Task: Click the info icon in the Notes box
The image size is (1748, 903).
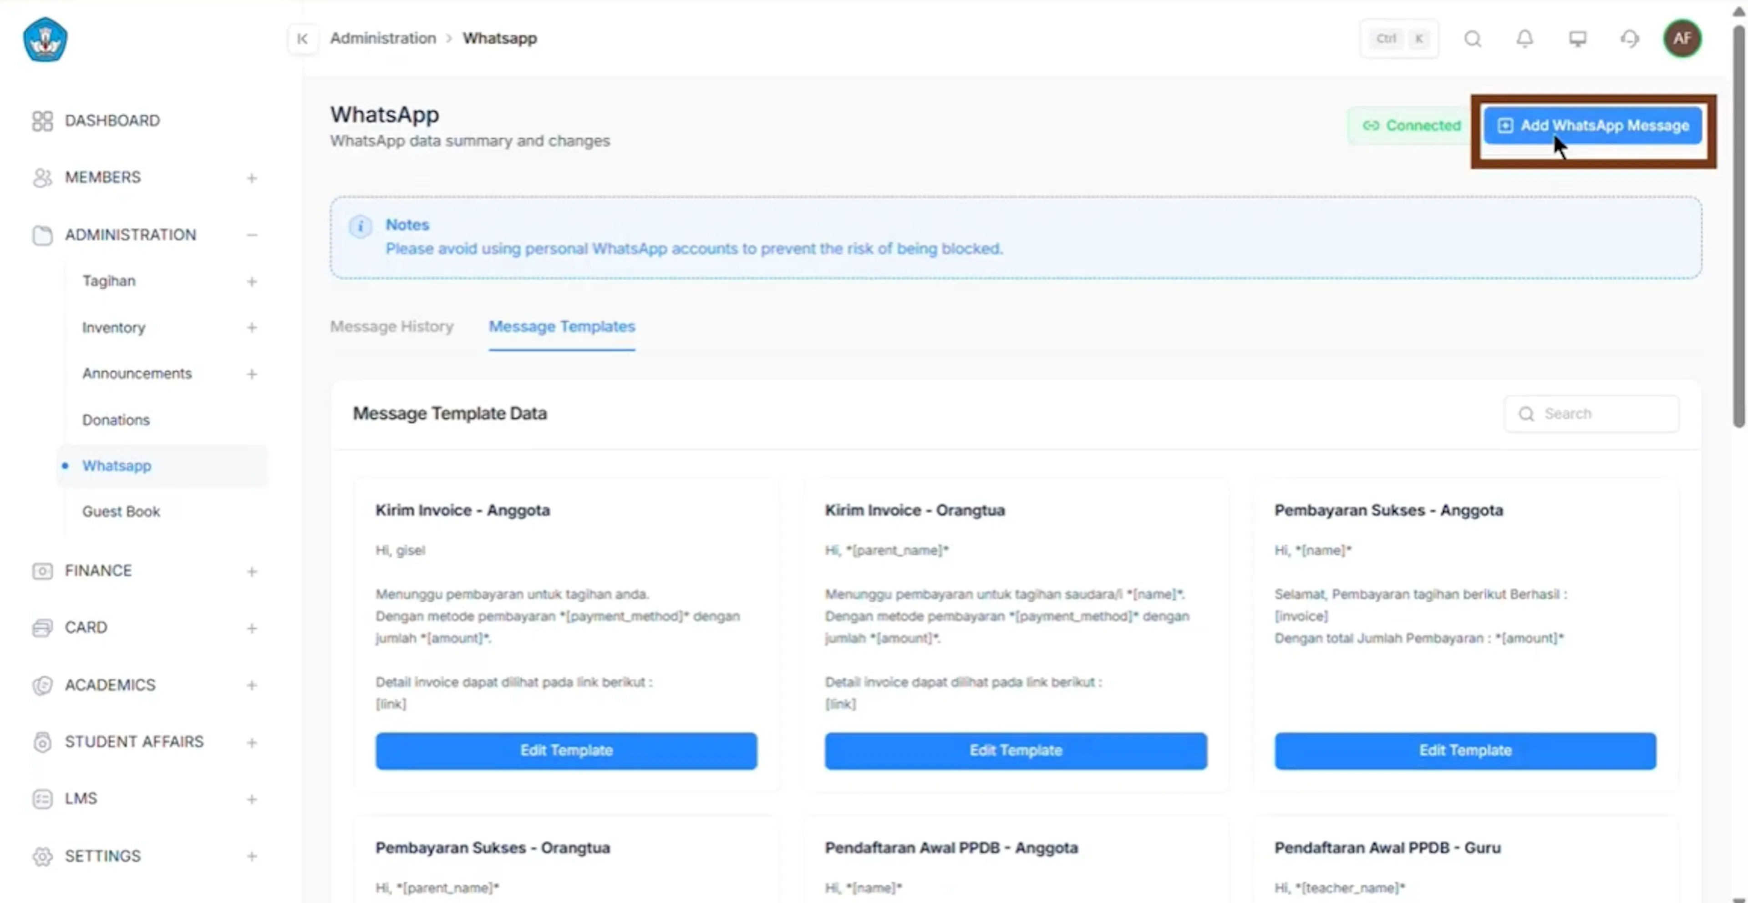Action: (x=361, y=226)
